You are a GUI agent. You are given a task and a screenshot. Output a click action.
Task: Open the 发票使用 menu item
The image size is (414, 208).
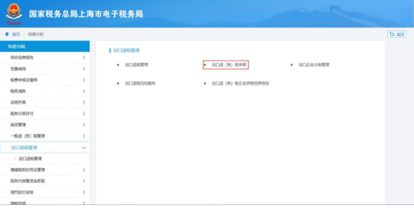(45, 69)
